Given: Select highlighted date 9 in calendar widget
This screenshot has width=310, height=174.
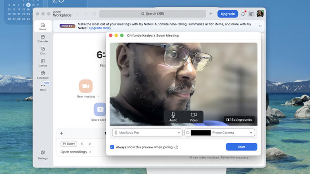Looking at the screenshot, I should [x=28, y=5].
